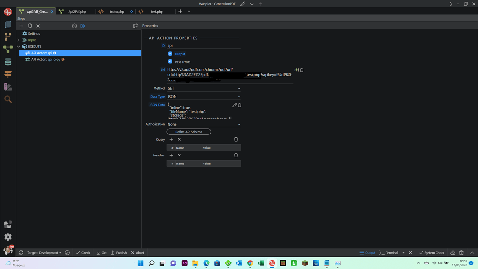478x269 pixels.
Task: Duplicate the selected step
Action: tap(29, 26)
